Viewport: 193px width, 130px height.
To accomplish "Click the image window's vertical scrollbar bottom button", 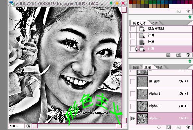I will [124, 120].
